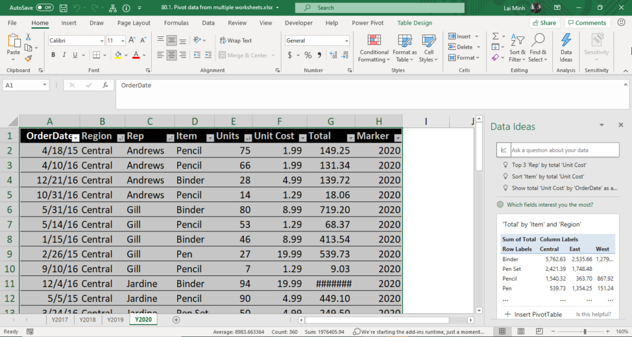The width and height of the screenshot is (632, 337).
Task: Increase font size icon
Action: [x=132, y=40]
